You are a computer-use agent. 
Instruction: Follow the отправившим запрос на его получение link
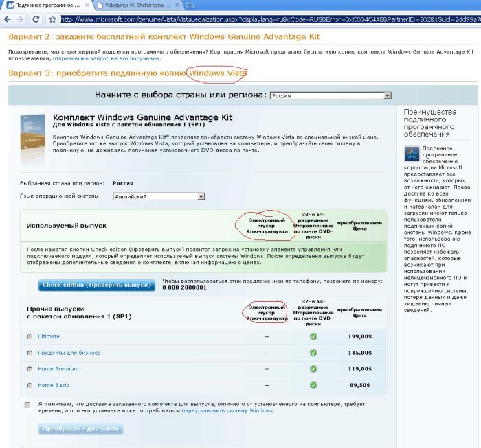point(106,58)
